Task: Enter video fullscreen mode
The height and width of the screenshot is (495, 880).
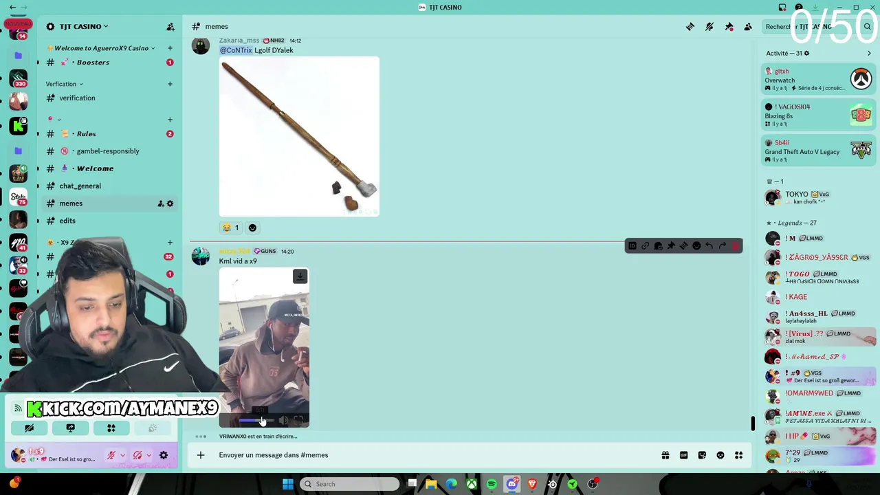Action: [x=298, y=420]
